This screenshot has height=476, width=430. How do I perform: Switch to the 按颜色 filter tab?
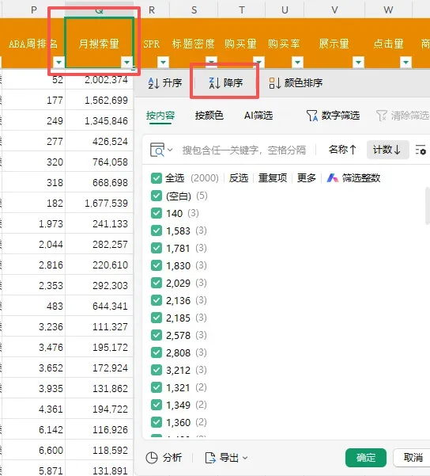click(209, 116)
